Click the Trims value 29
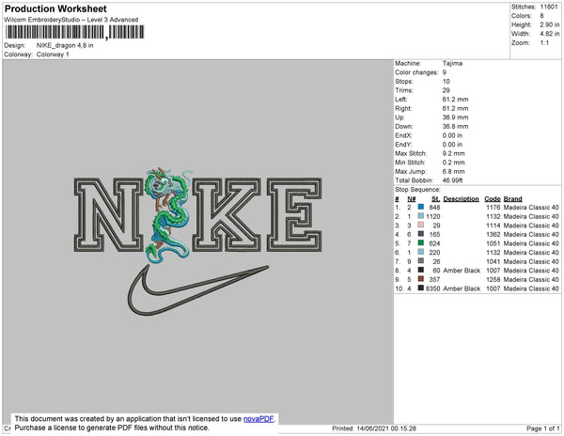 click(x=446, y=90)
